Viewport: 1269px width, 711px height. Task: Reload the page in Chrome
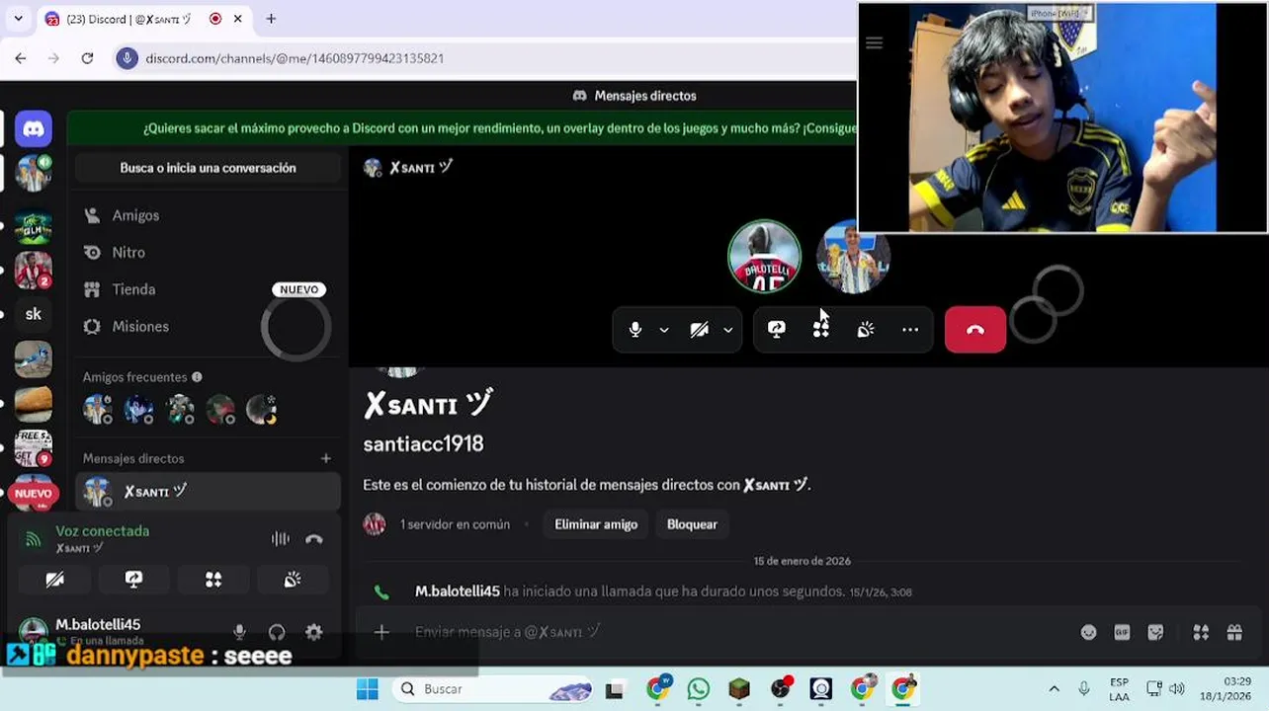(x=87, y=58)
